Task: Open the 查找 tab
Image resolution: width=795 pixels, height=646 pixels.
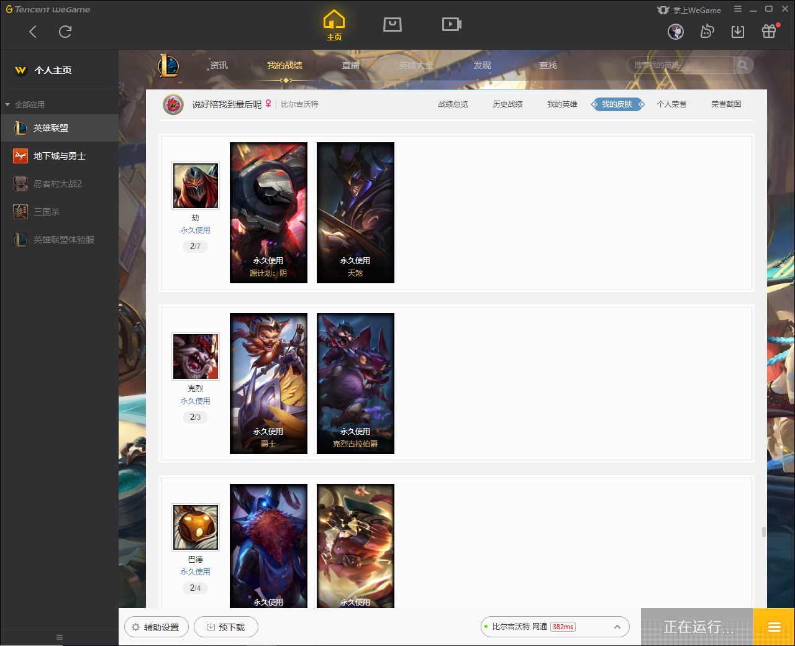Action: pos(548,65)
